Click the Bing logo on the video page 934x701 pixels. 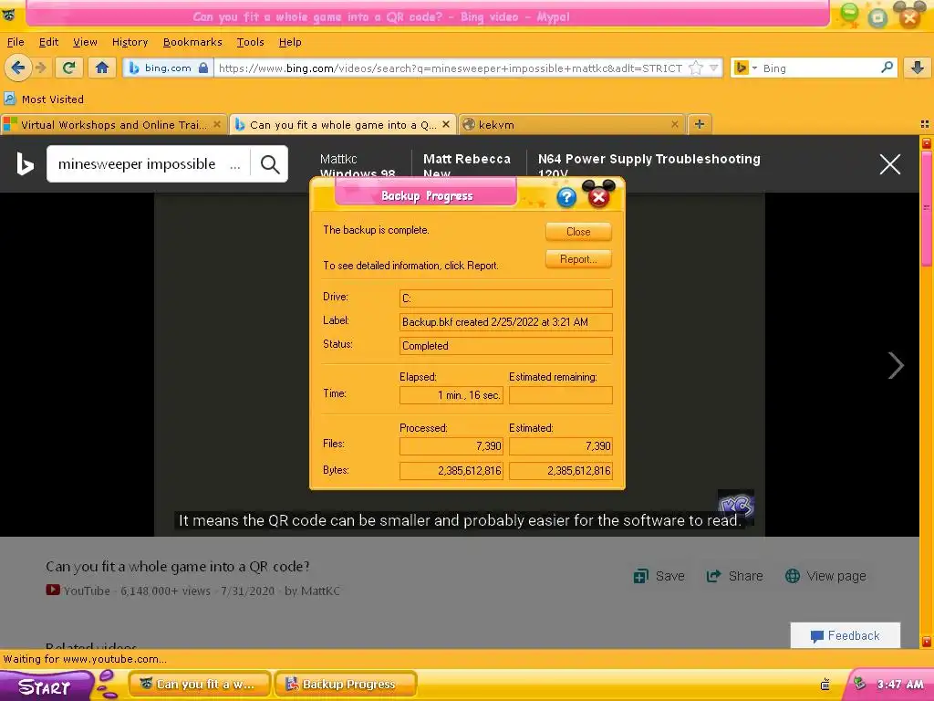point(25,164)
